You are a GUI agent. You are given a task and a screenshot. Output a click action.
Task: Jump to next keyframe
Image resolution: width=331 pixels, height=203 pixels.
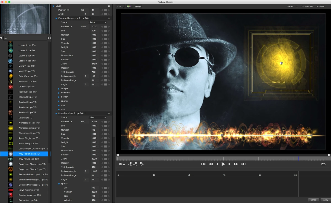(x=142, y=164)
